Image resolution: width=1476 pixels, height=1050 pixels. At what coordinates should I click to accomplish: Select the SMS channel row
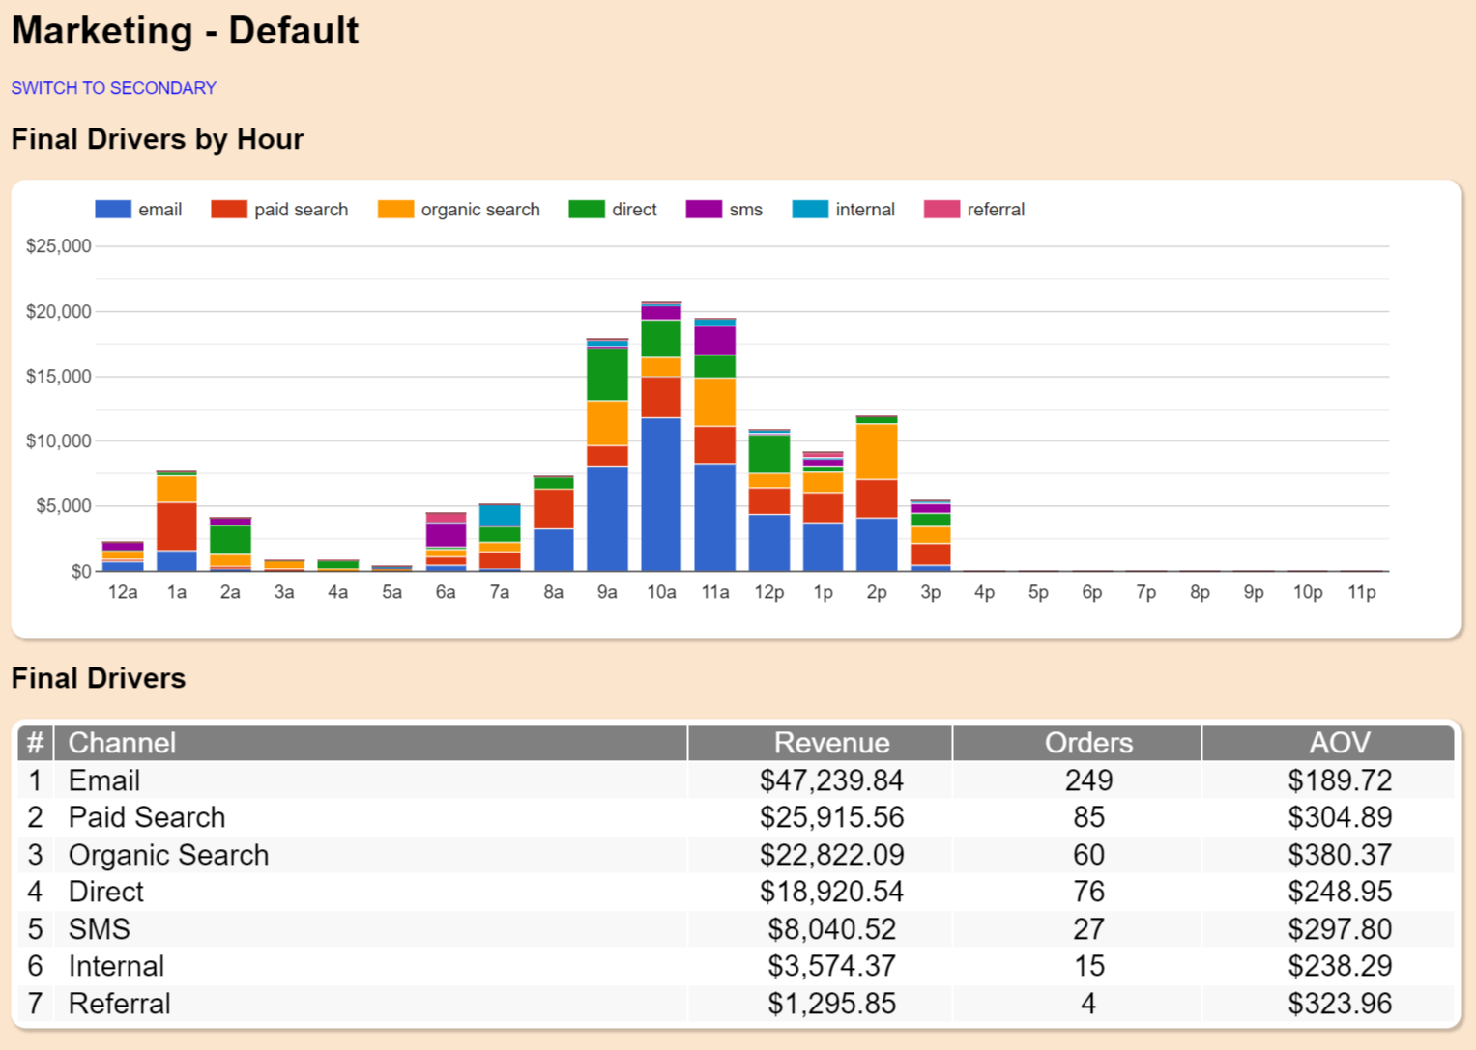coord(736,929)
